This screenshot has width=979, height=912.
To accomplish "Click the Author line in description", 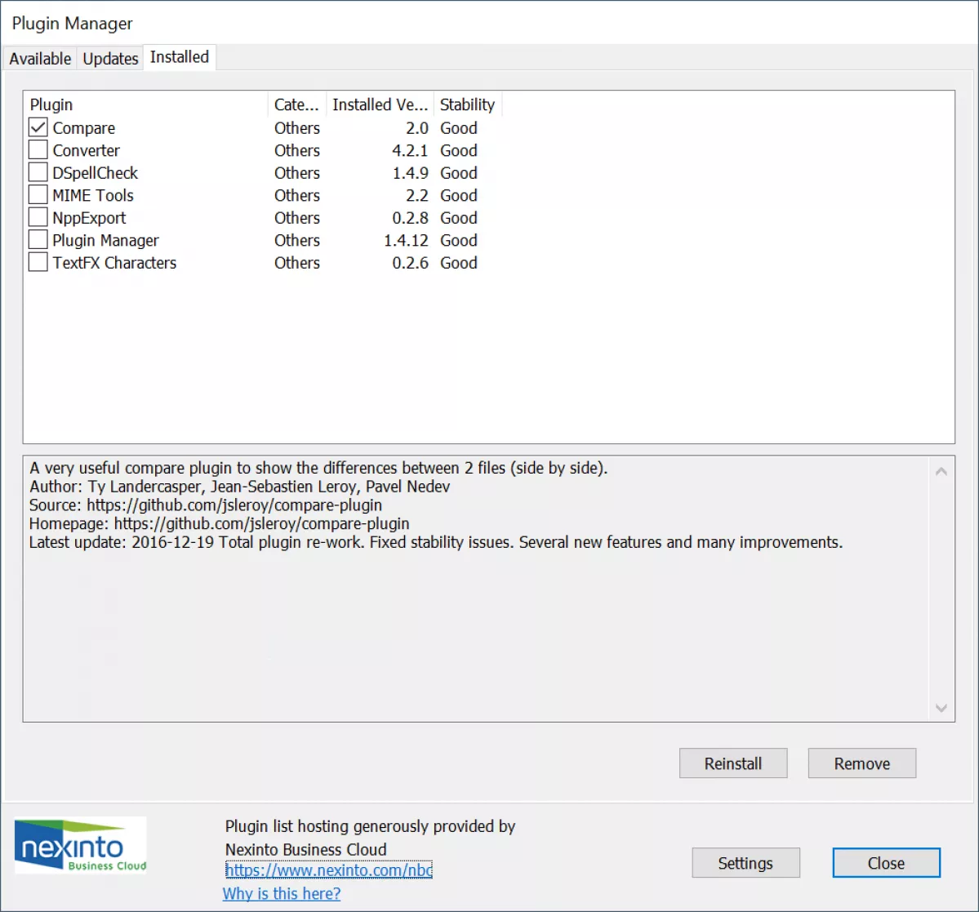I will click(240, 487).
